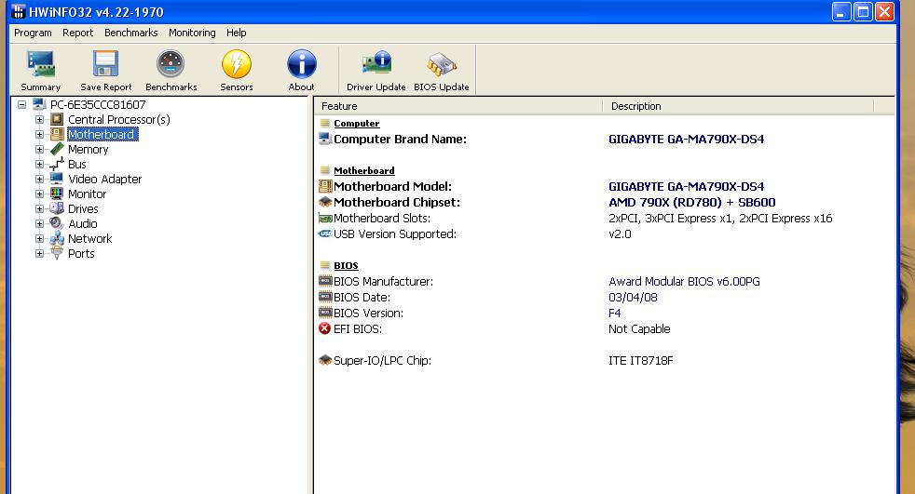
Task: Click the Save Report floppy icon
Action: 105,64
